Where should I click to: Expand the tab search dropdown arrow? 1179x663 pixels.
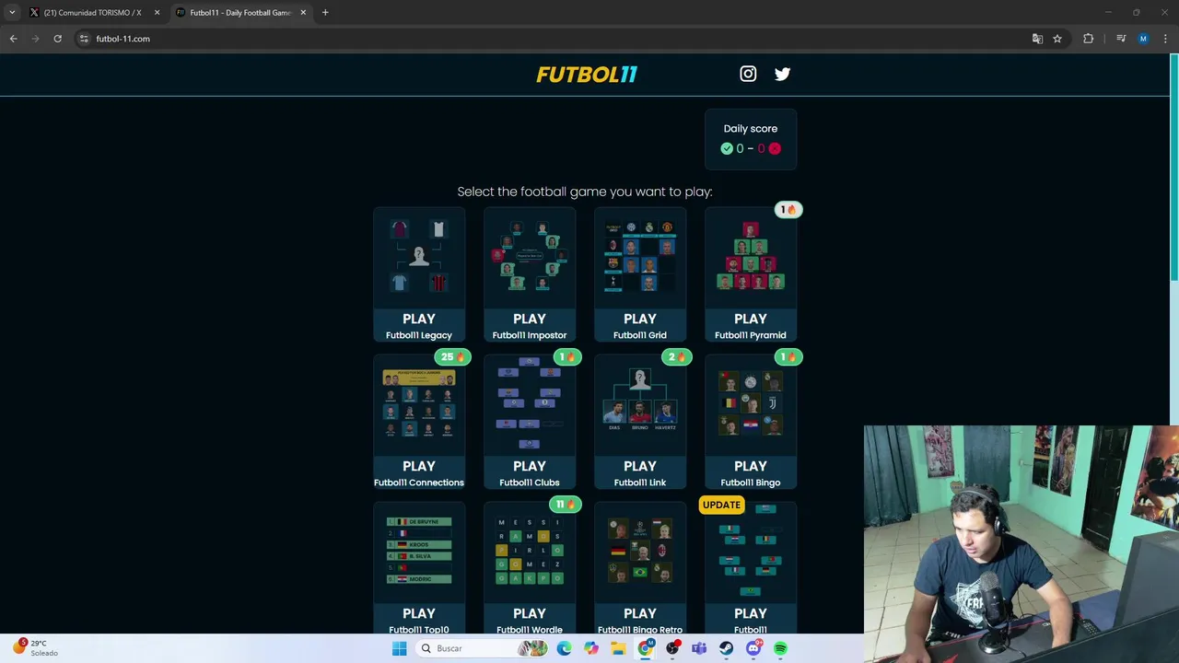12,13
